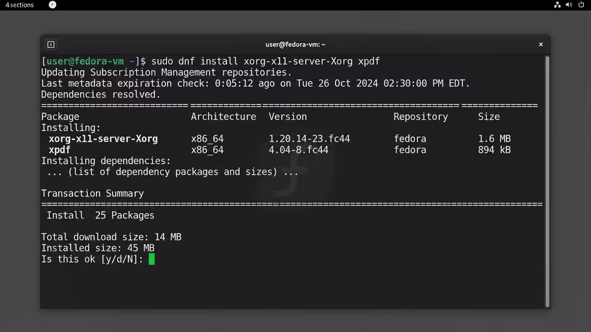Click 'Install 25 Packages' line
The height and width of the screenshot is (332, 591).
point(100,215)
